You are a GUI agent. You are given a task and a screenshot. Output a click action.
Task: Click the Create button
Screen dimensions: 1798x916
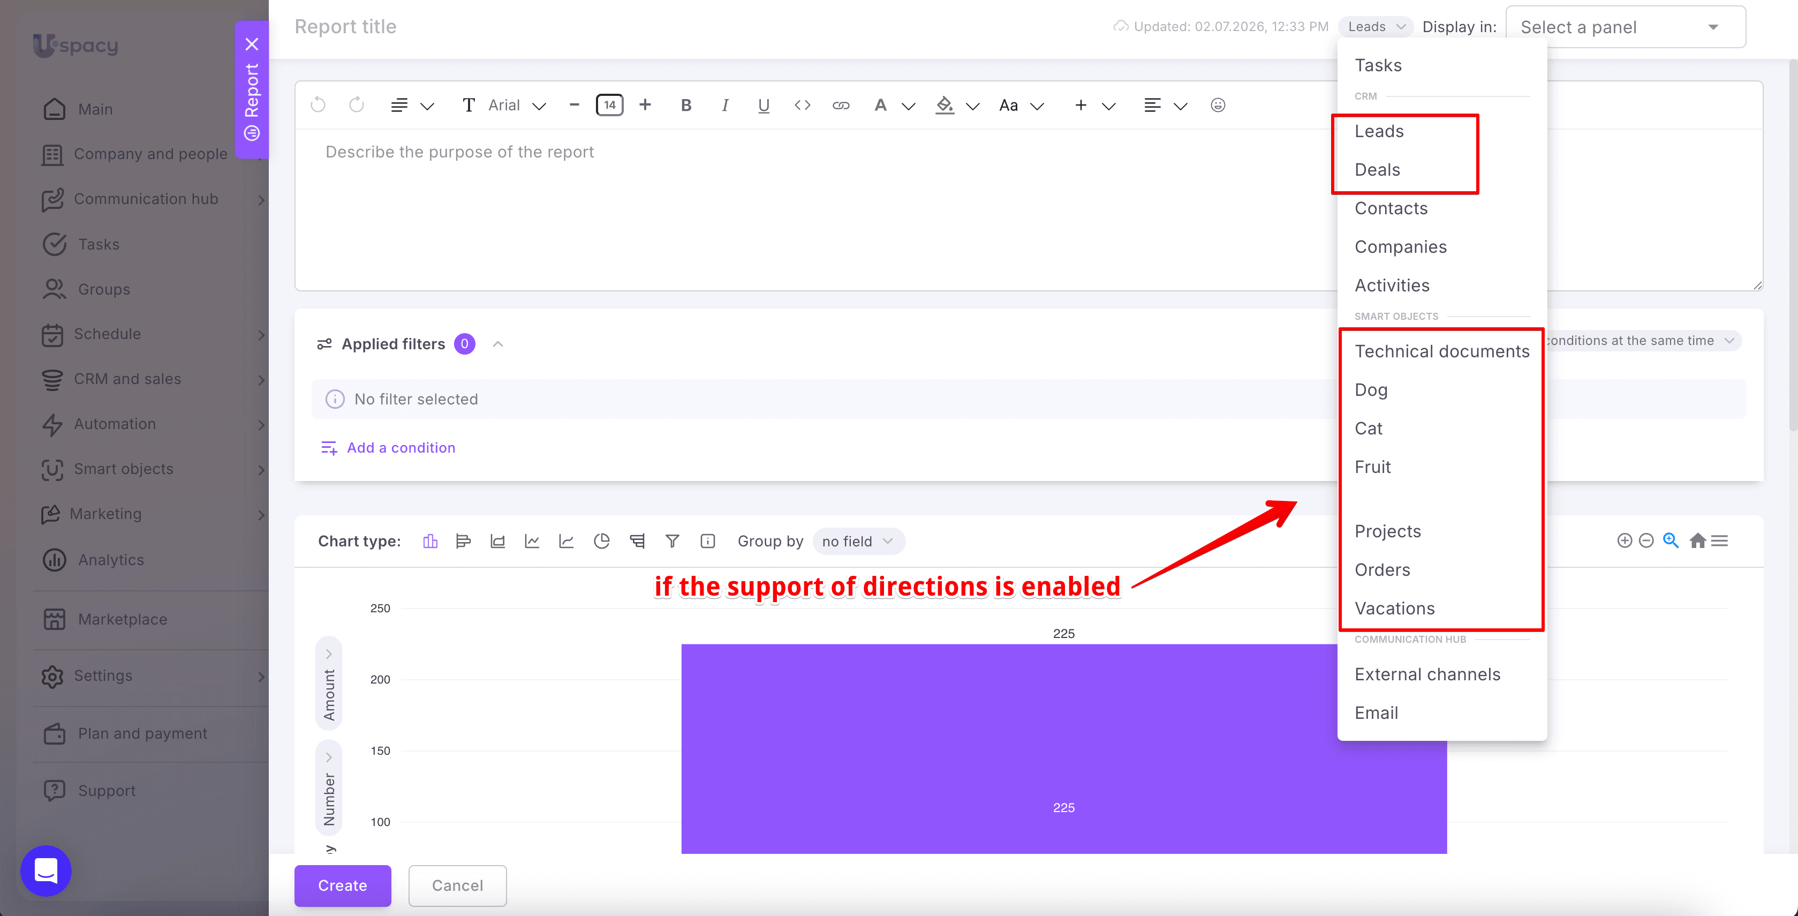pyautogui.click(x=342, y=885)
